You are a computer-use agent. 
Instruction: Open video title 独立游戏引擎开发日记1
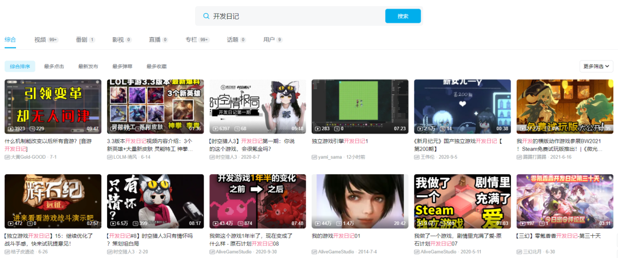point(340,141)
